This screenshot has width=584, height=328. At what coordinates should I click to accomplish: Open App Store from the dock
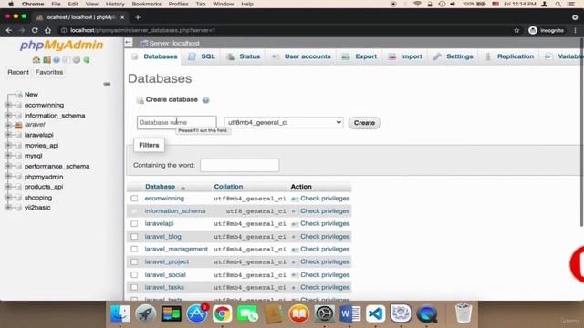coord(197,313)
